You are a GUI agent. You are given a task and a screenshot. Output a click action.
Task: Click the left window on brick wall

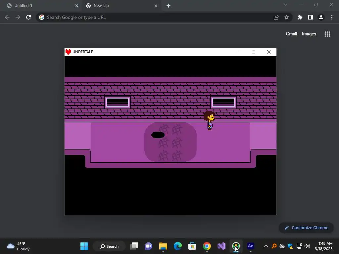pyautogui.click(x=118, y=102)
